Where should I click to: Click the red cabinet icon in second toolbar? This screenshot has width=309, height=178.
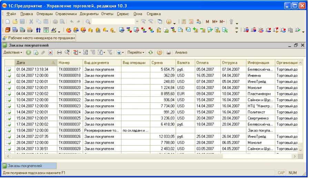point(8,30)
